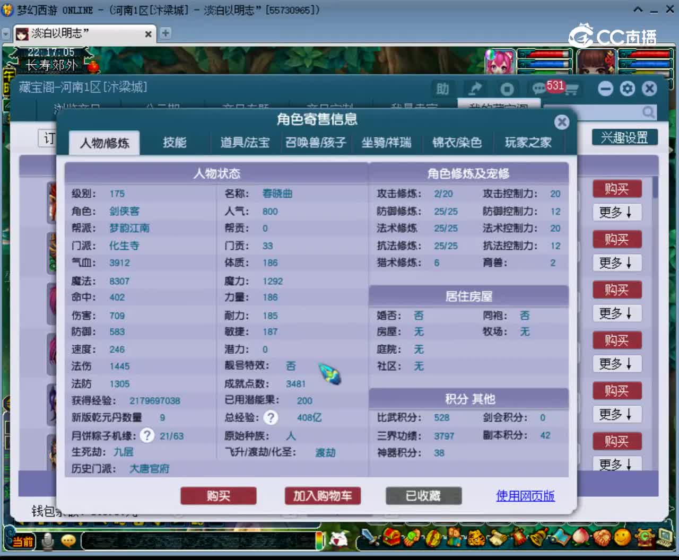Click the 购买 button in the dialog
The height and width of the screenshot is (560, 679).
tap(219, 496)
